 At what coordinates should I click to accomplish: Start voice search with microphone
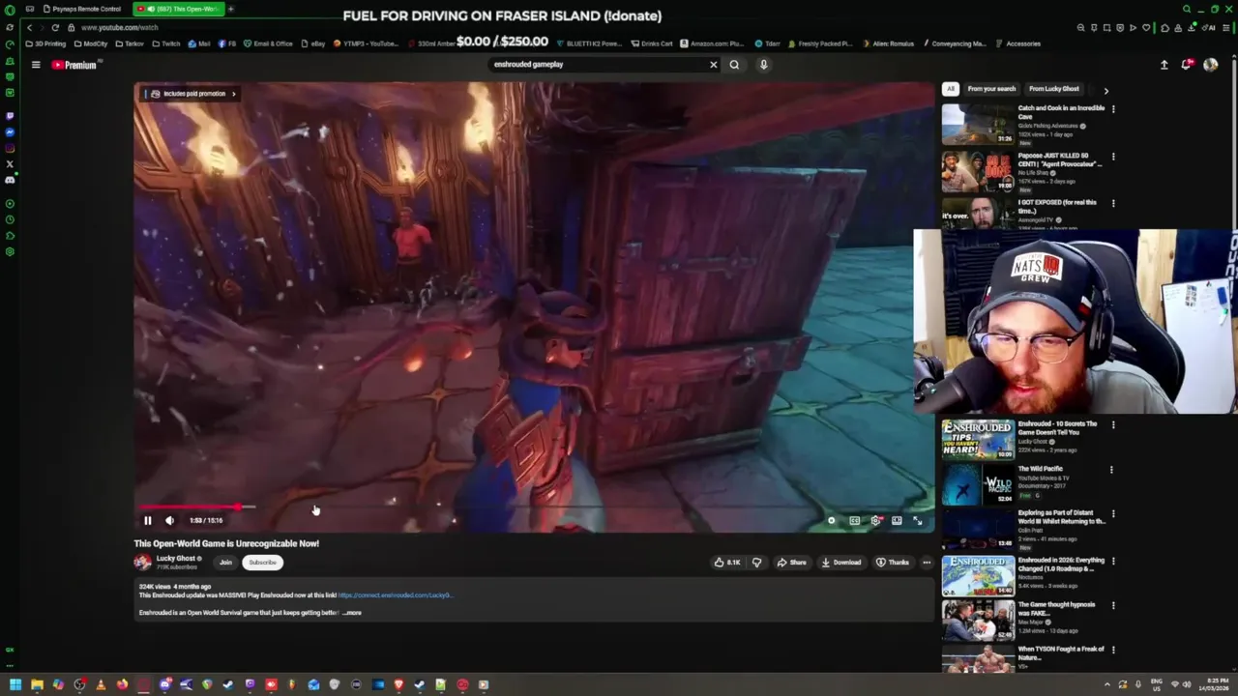tap(763, 65)
